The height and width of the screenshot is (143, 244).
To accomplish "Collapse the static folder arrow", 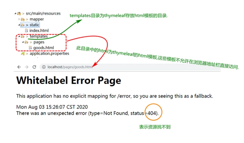I will click(19, 25).
